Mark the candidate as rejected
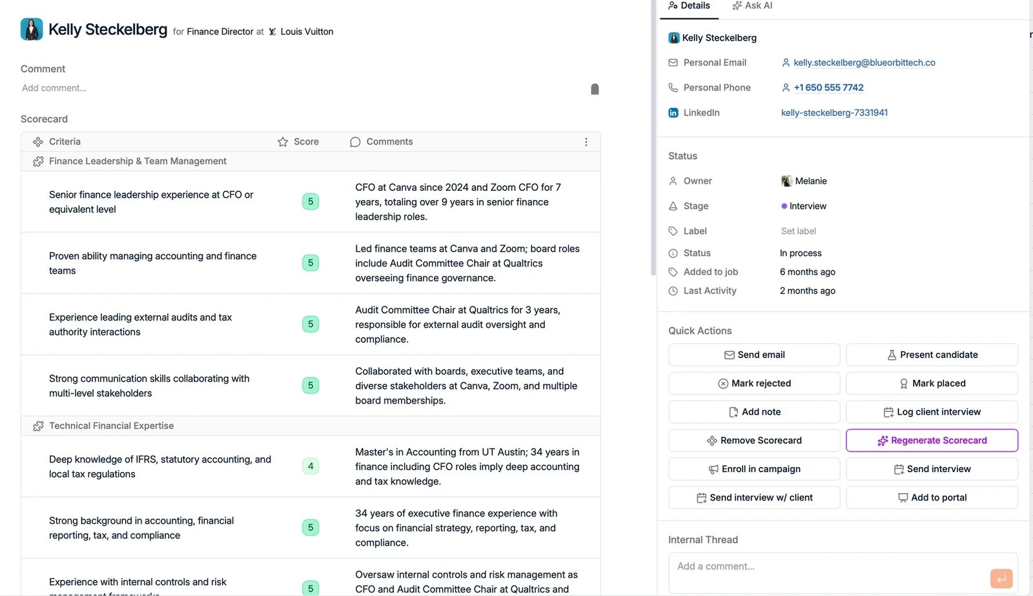 754,383
